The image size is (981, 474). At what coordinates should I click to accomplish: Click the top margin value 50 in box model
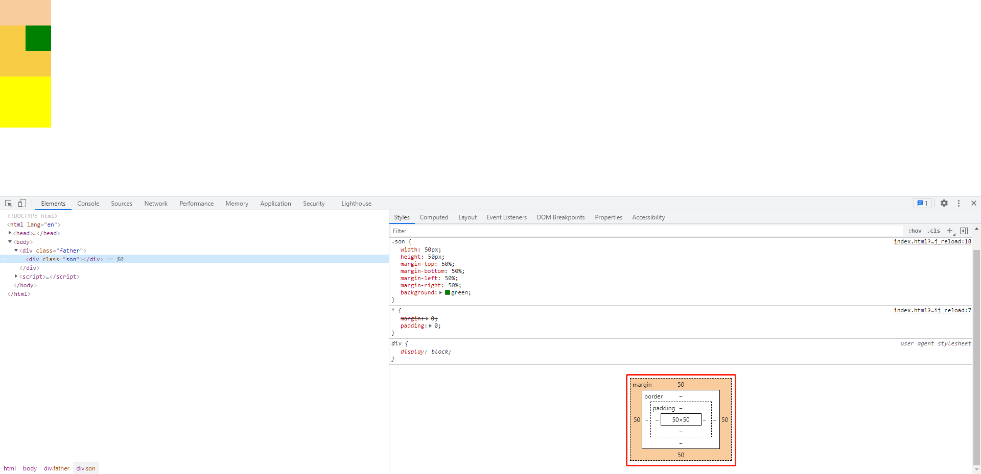pos(681,384)
